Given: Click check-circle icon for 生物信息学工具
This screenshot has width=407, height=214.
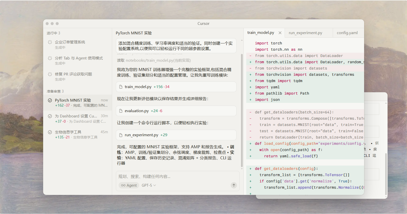Looking at the screenshot, I should coord(50,132).
